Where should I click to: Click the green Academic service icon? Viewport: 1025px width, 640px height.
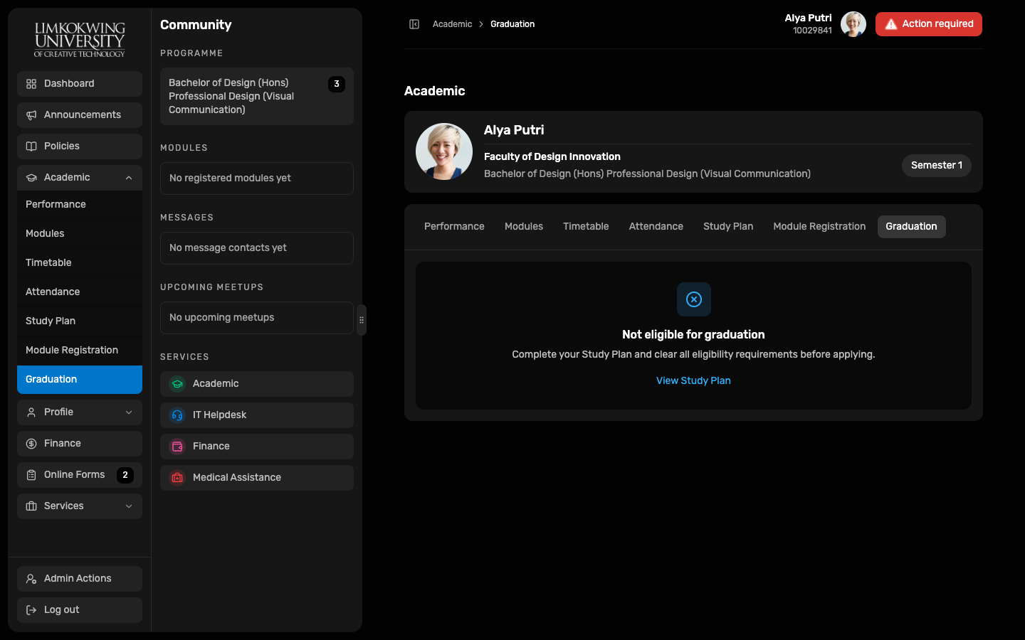pyautogui.click(x=177, y=384)
